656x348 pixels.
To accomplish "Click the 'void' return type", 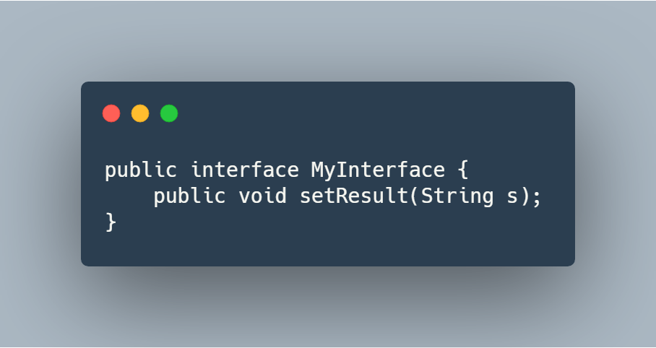I will pyautogui.click(x=263, y=196).
